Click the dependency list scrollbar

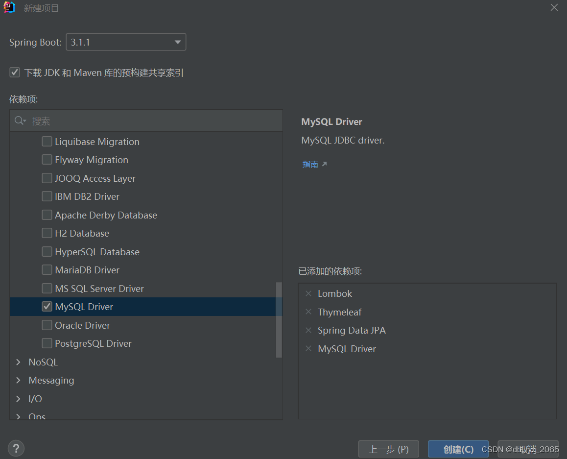pyautogui.click(x=279, y=320)
